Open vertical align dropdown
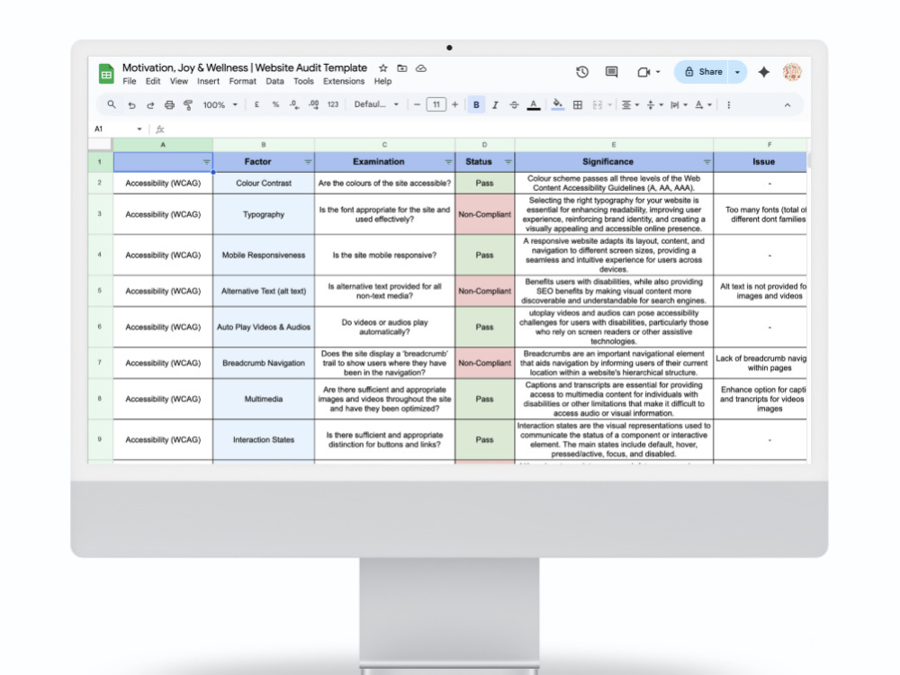 coord(654,105)
